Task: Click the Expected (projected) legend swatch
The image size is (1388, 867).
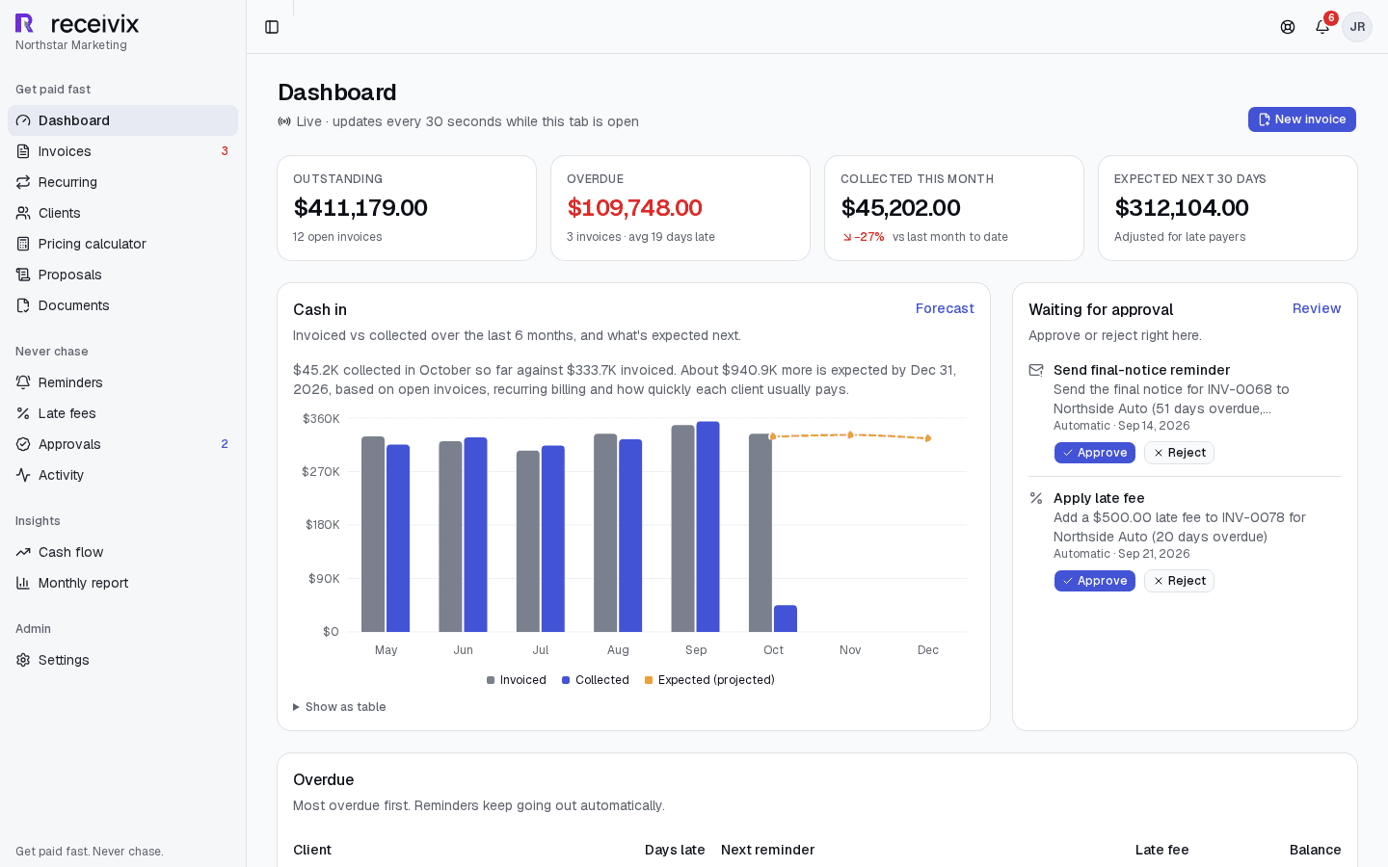Action: [x=649, y=680]
